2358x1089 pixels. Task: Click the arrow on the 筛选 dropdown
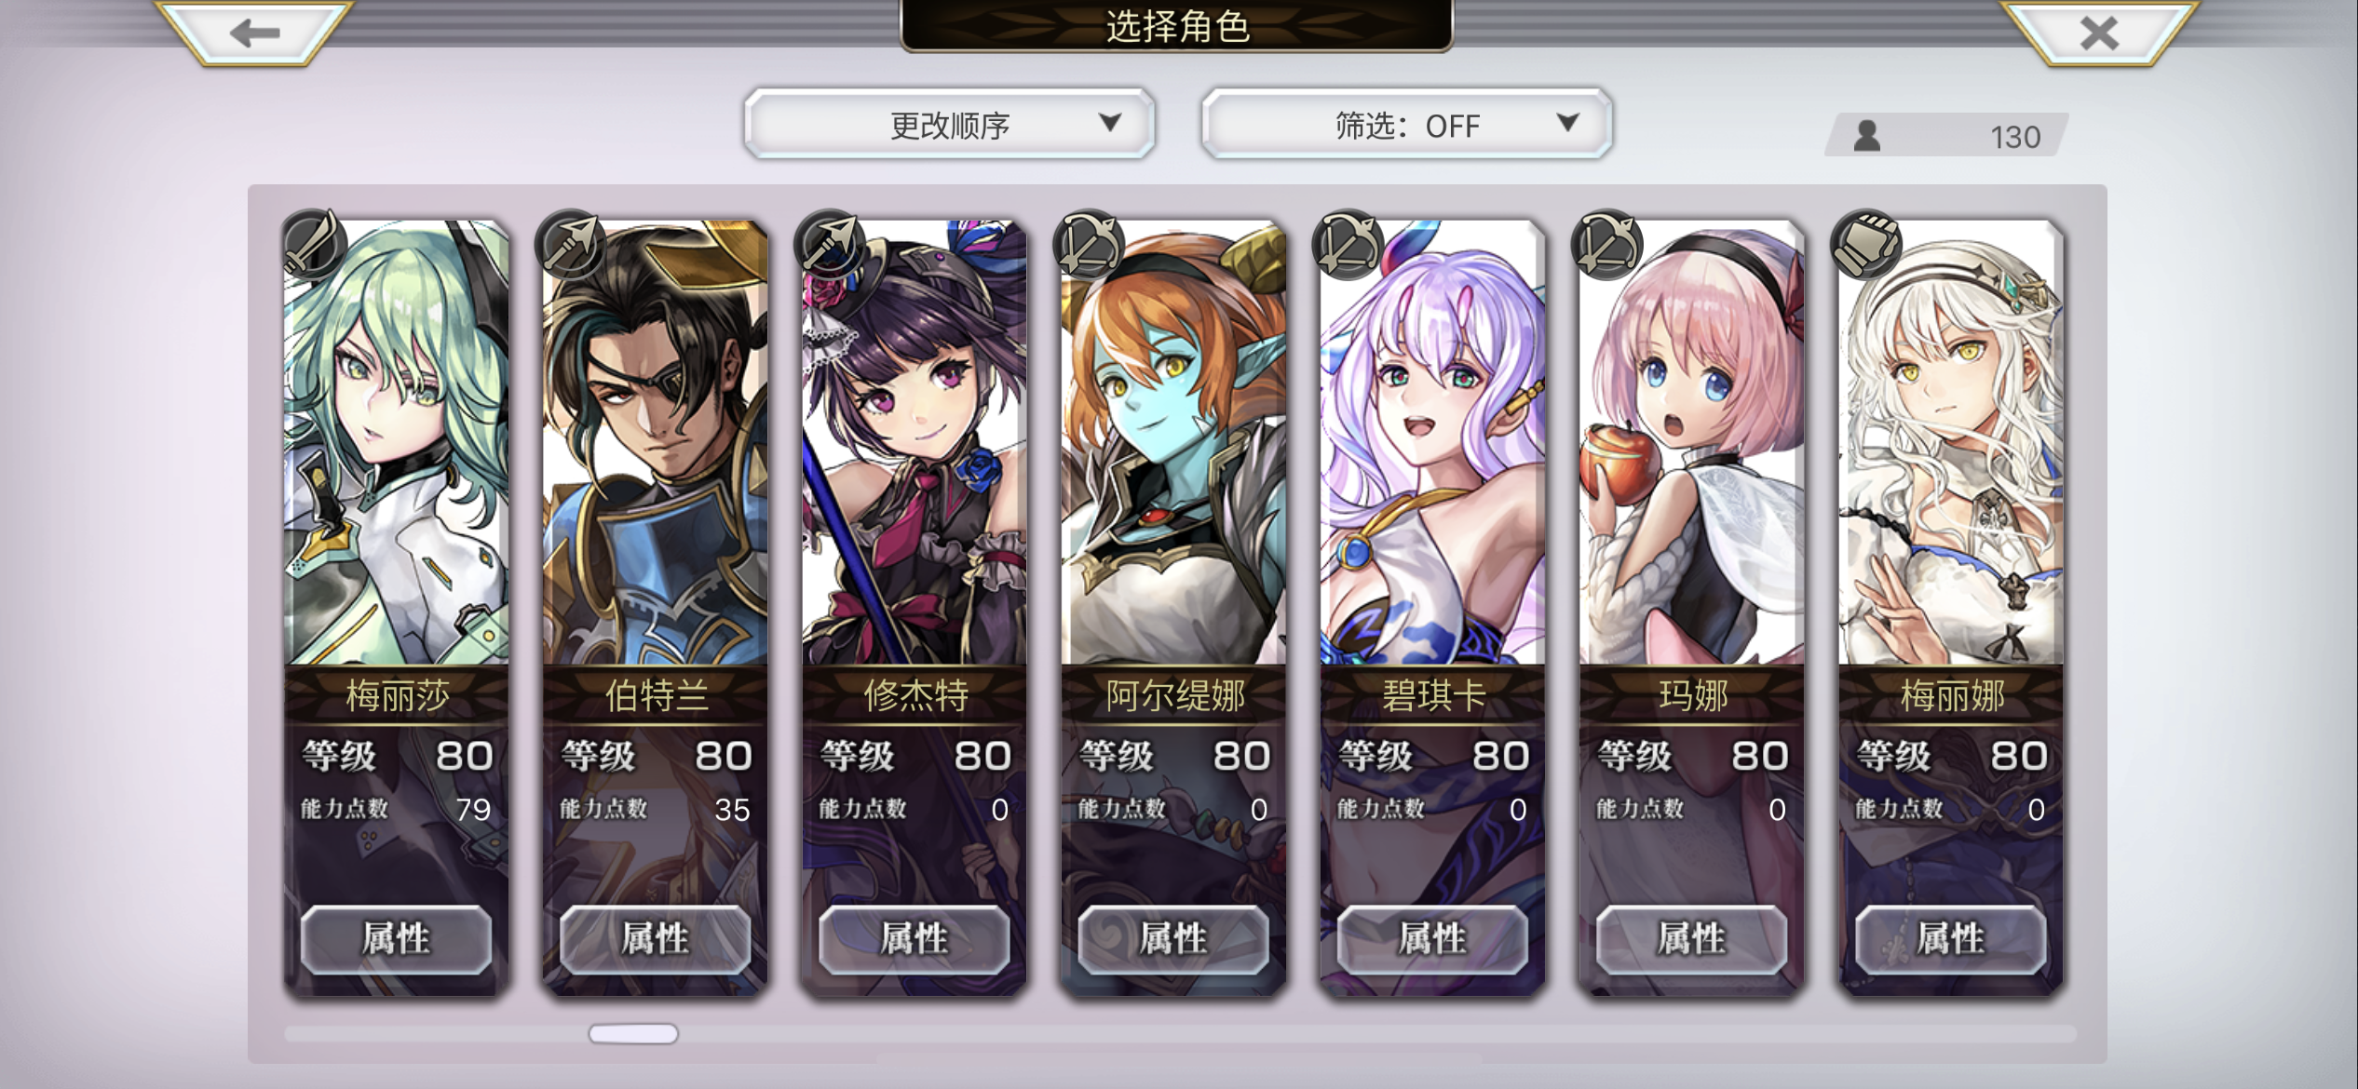(x=1568, y=122)
